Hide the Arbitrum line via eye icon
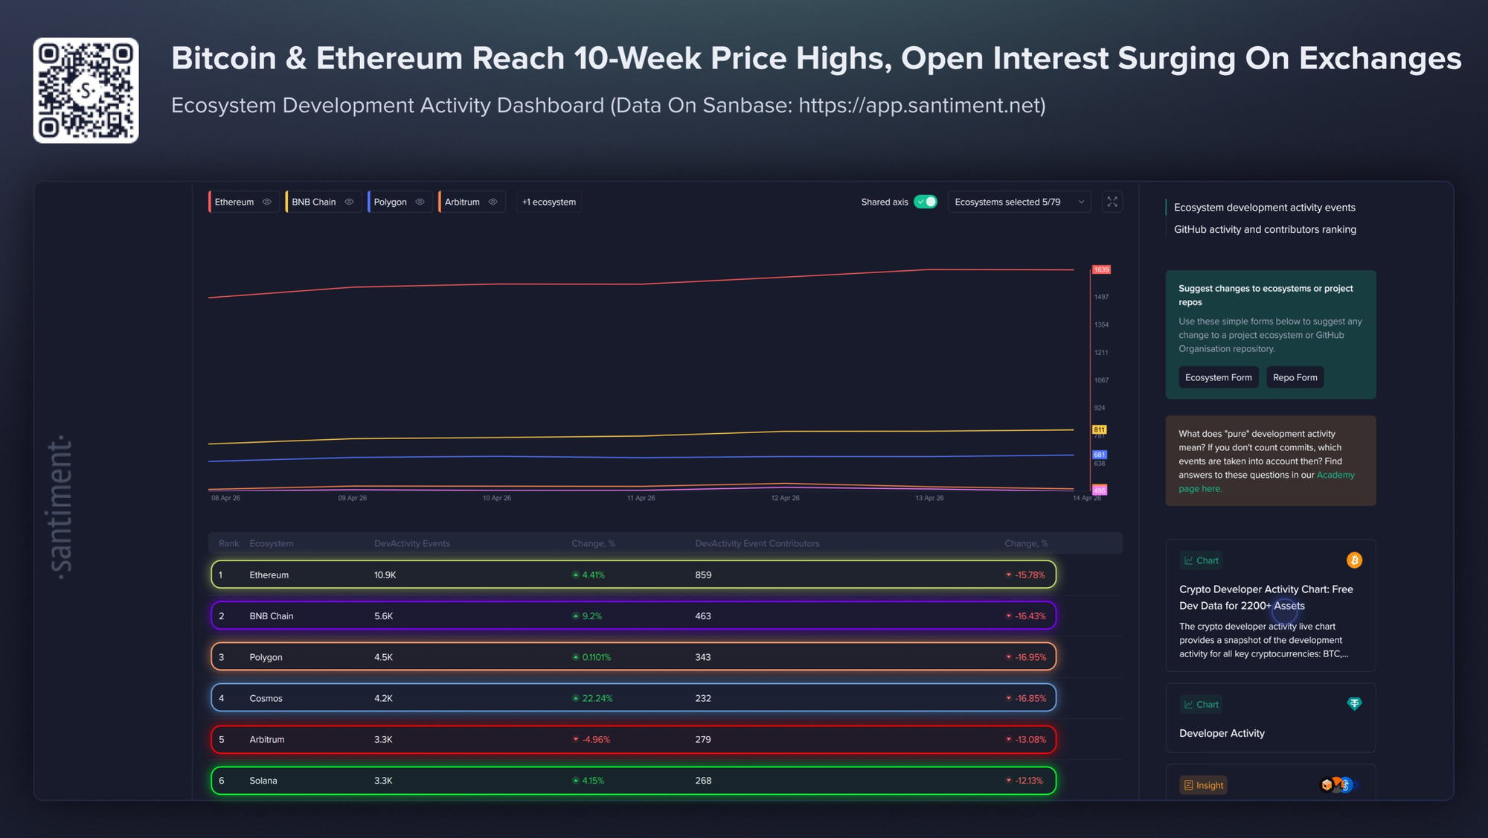The image size is (1488, 838). 493,202
